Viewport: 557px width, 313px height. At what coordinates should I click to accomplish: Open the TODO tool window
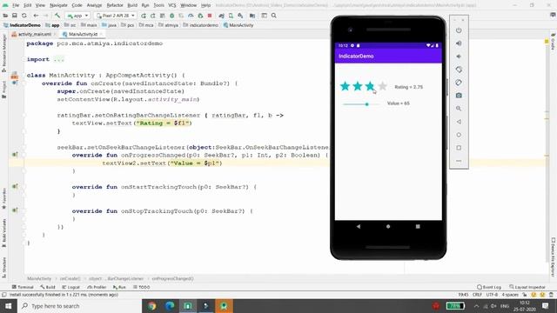tap(142, 287)
